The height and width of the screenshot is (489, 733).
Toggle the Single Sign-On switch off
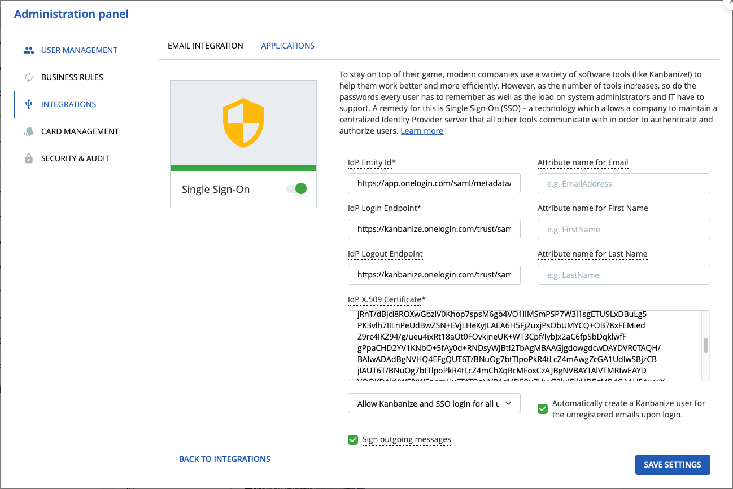pos(296,189)
